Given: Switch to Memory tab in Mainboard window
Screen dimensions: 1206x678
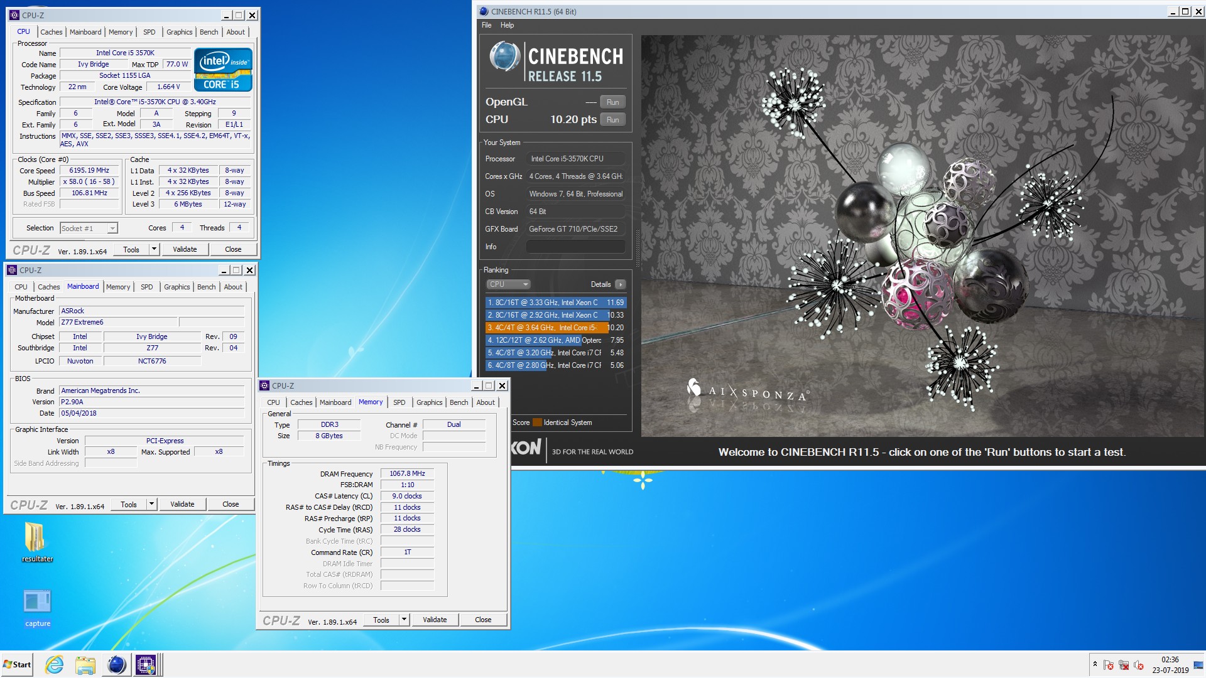Looking at the screenshot, I should coord(118,287).
